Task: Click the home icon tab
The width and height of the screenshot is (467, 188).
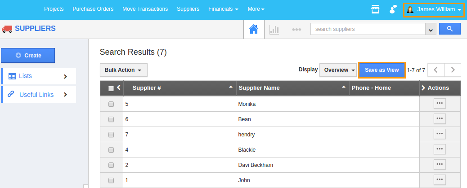Action: click(x=254, y=30)
